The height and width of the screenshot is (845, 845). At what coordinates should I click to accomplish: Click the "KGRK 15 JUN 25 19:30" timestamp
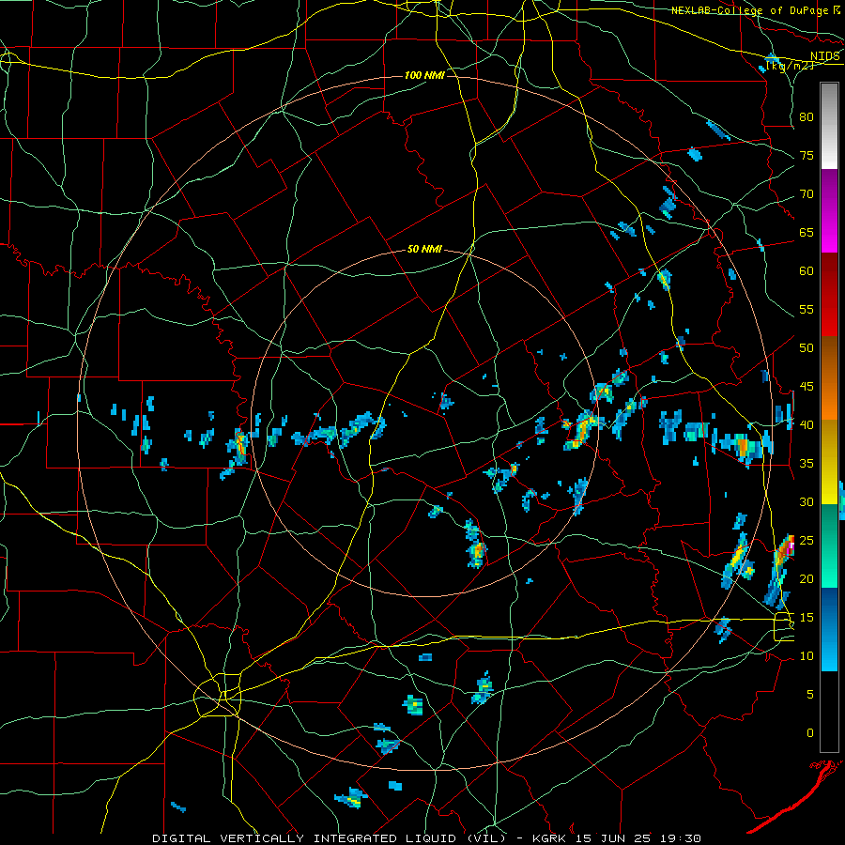617,838
